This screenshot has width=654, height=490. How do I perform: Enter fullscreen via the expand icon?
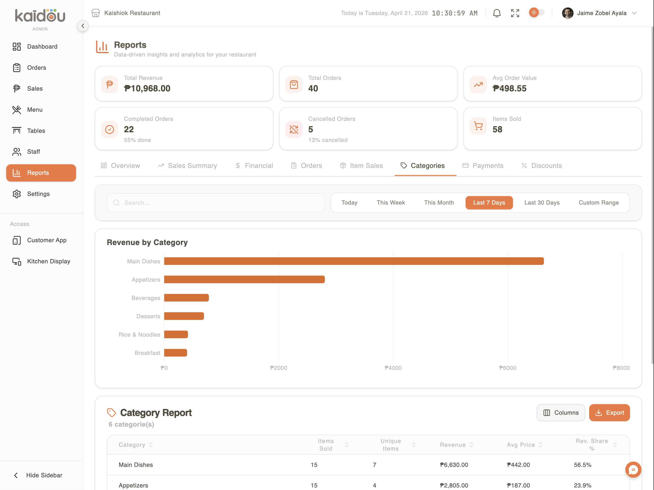tap(515, 13)
